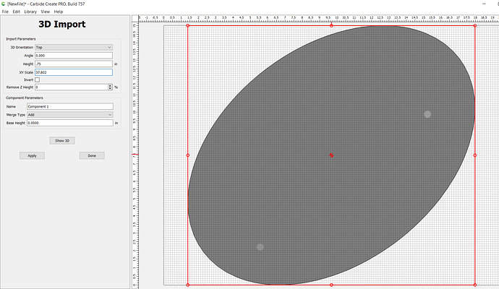
Task: Click the red center handle of the selection
Action: pyautogui.click(x=331, y=155)
